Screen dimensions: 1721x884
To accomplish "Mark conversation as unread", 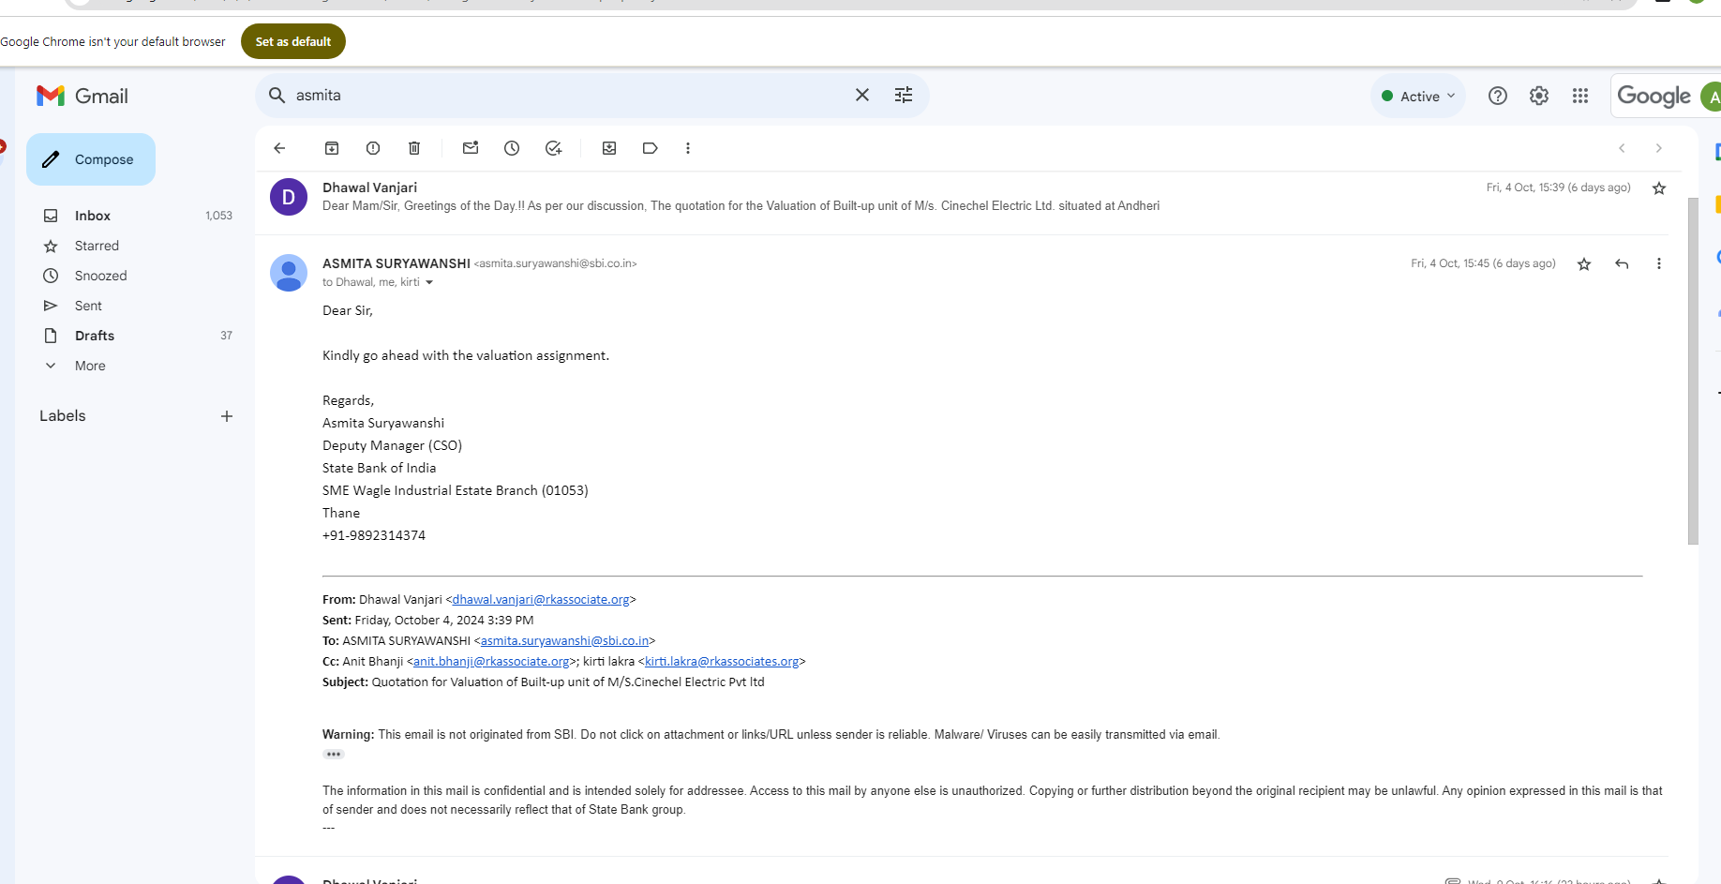I will [x=471, y=148].
